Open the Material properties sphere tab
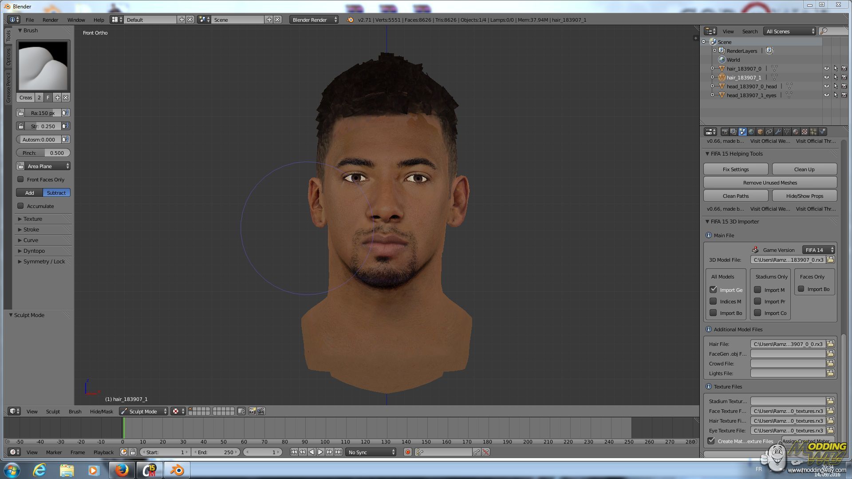The height and width of the screenshot is (479, 852). pyautogui.click(x=796, y=132)
